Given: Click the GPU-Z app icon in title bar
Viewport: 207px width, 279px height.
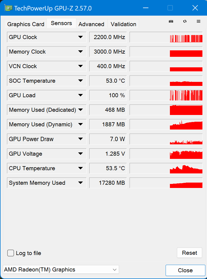Looking at the screenshot, I should [x=8, y=8].
